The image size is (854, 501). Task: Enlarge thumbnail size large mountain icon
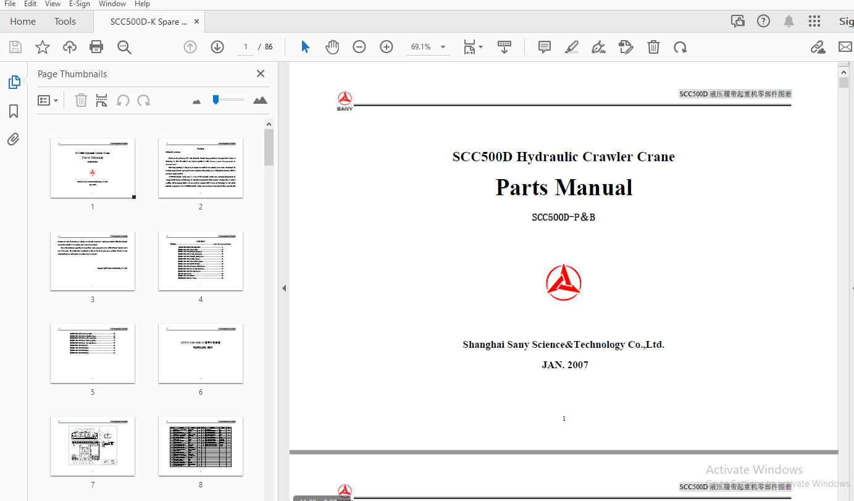[260, 100]
